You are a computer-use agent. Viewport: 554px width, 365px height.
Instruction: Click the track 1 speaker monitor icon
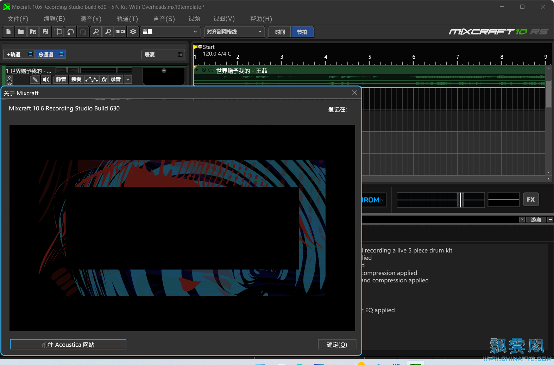pos(46,79)
